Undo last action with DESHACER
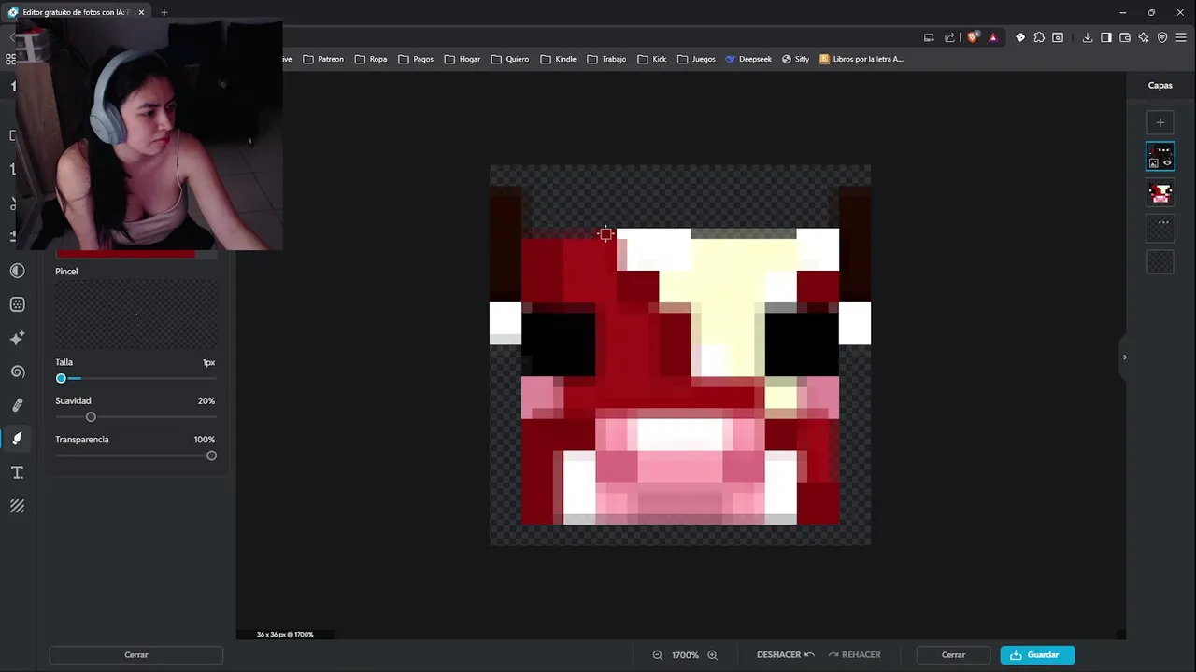1196x672 pixels. tap(786, 655)
